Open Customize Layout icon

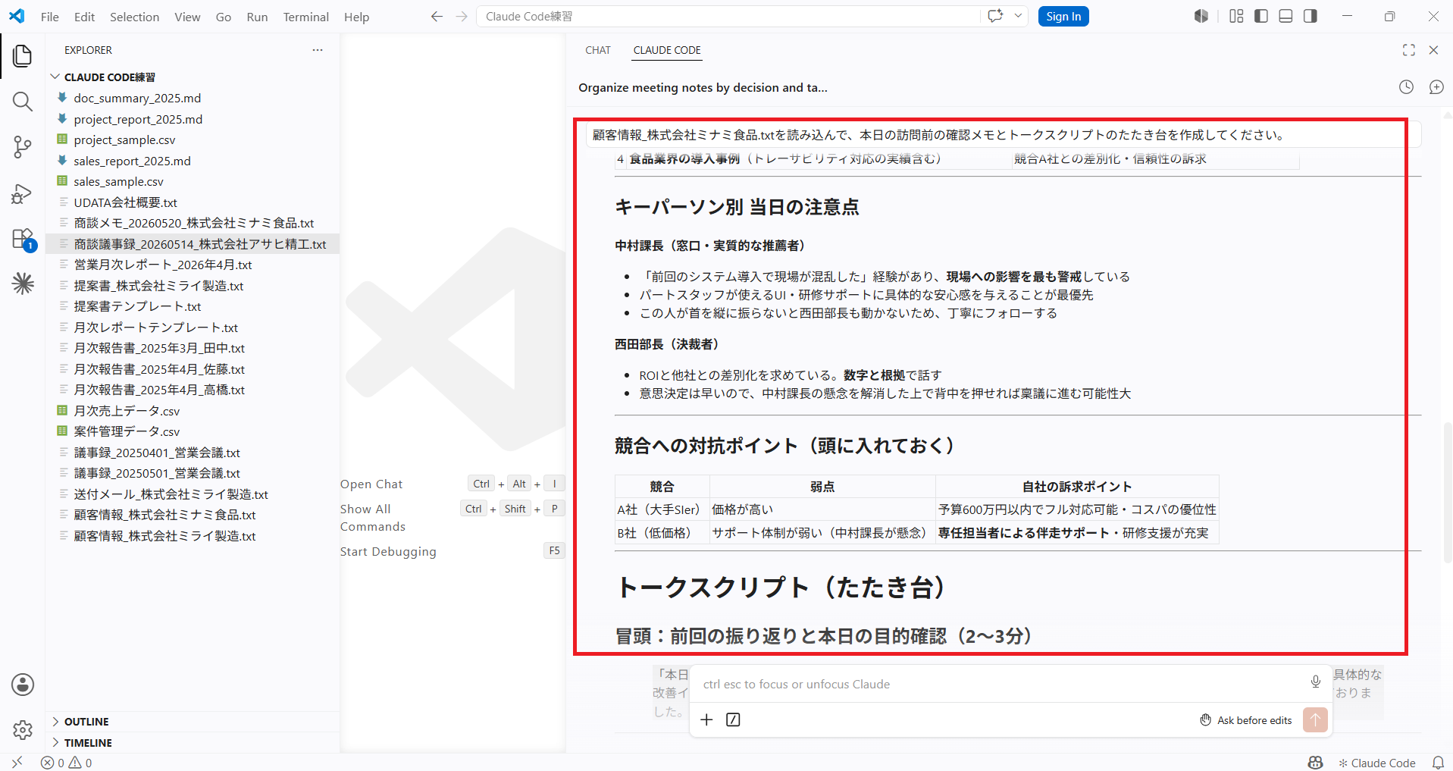[1236, 16]
